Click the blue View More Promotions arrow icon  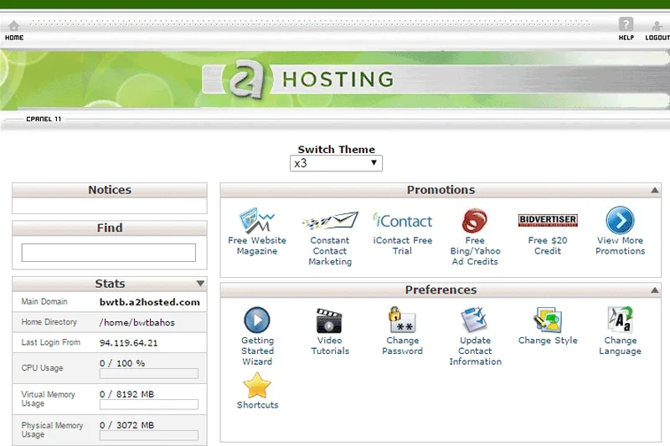point(620,220)
